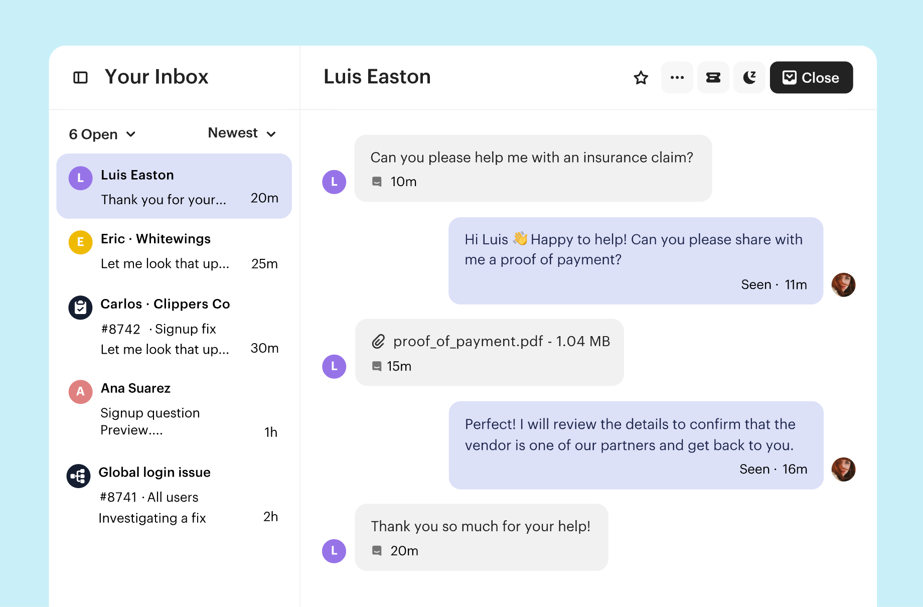Image resolution: width=923 pixels, height=607 pixels.
Task: Select Luis Easton conversation in inbox
Action: pyautogui.click(x=174, y=186)
